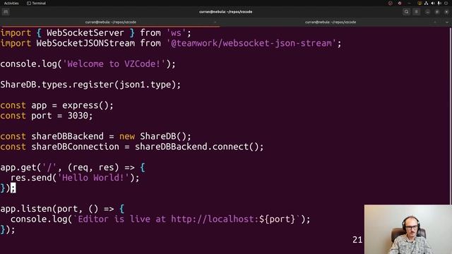Click the terminal scrollbar on right edge
Image resolution: width=452 pixels, height=254 pixels.
[x=451, y=115]
